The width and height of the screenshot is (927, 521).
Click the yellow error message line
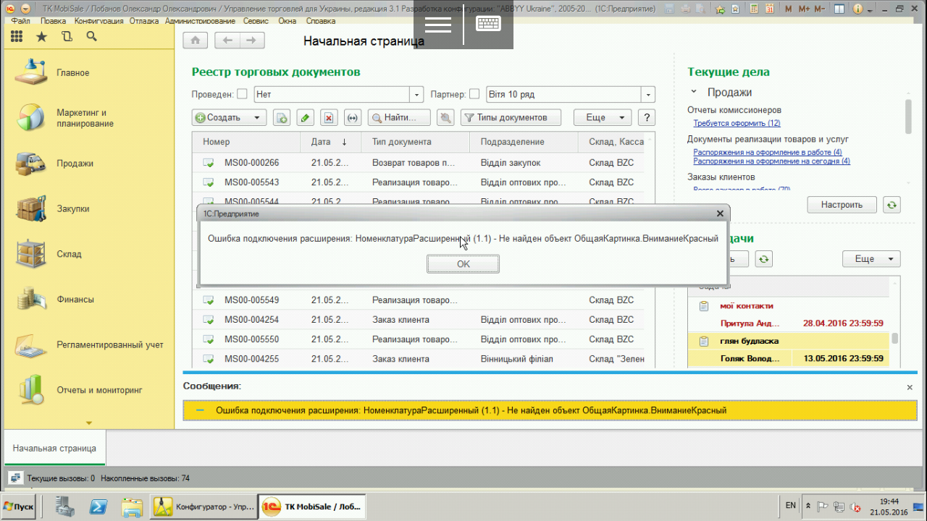[x=551, y=410]
